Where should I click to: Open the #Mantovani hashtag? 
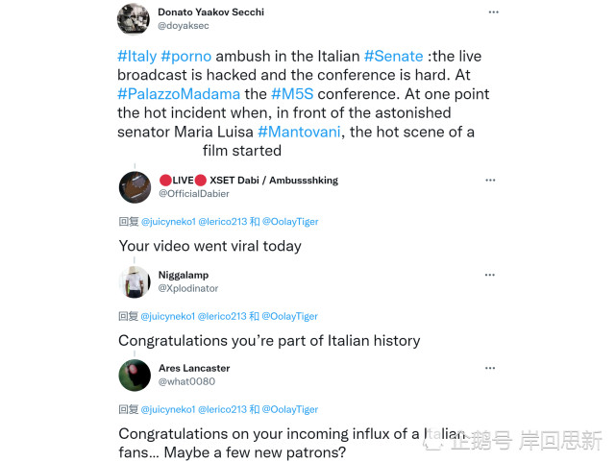point(299,132)
